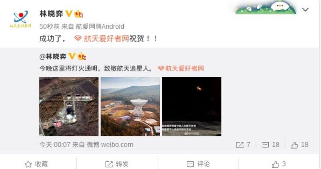The image size is (321, 169).
Task: Click the diamond topic icon in main post
Action: coord(78,38)
